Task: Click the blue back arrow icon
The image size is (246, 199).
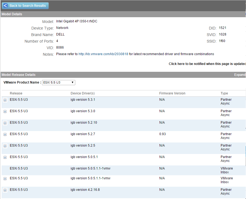Action: pos(5,5)
